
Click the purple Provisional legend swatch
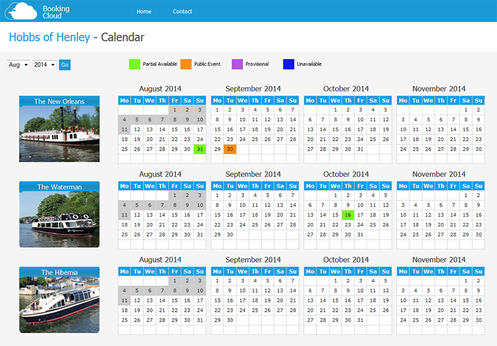tap(237, 64)
